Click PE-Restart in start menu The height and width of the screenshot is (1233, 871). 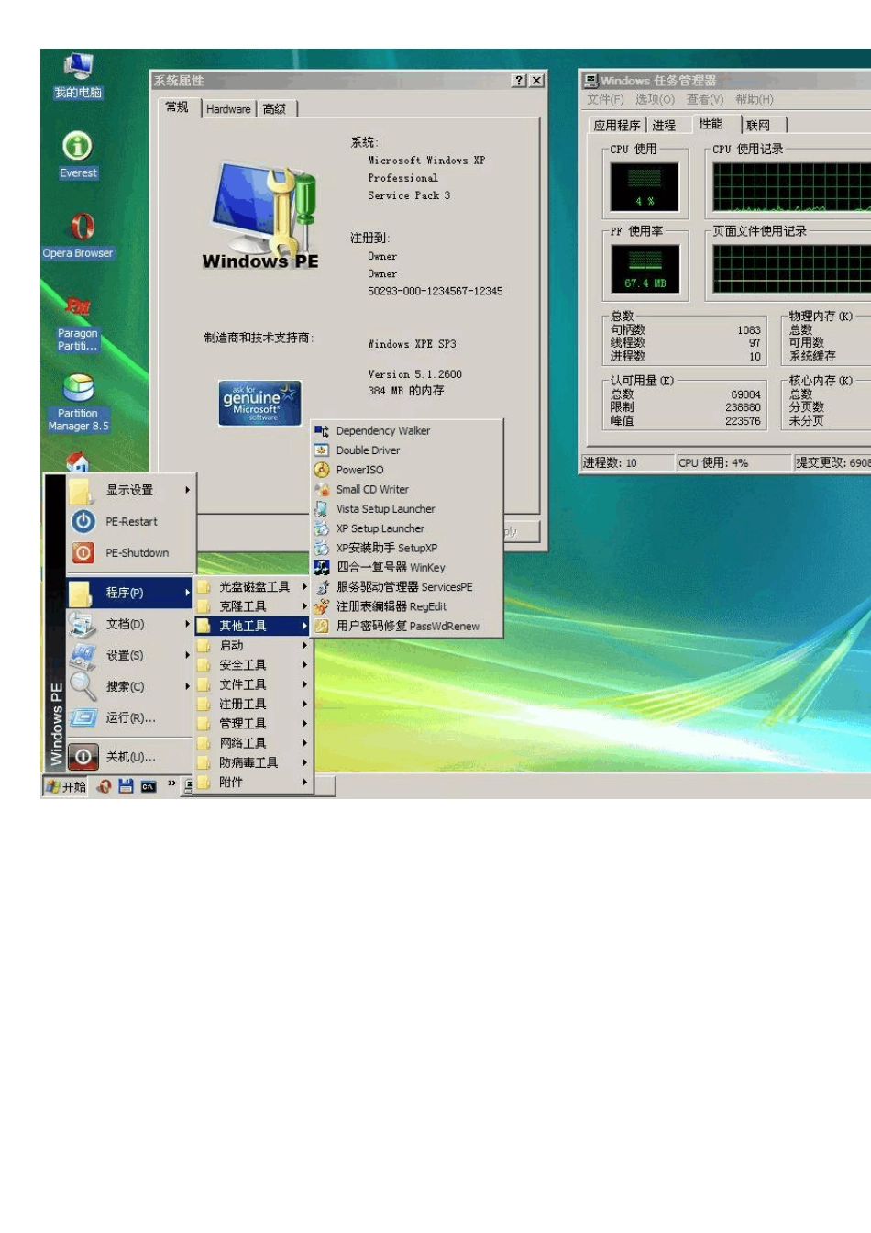click(x=130, y=521)
